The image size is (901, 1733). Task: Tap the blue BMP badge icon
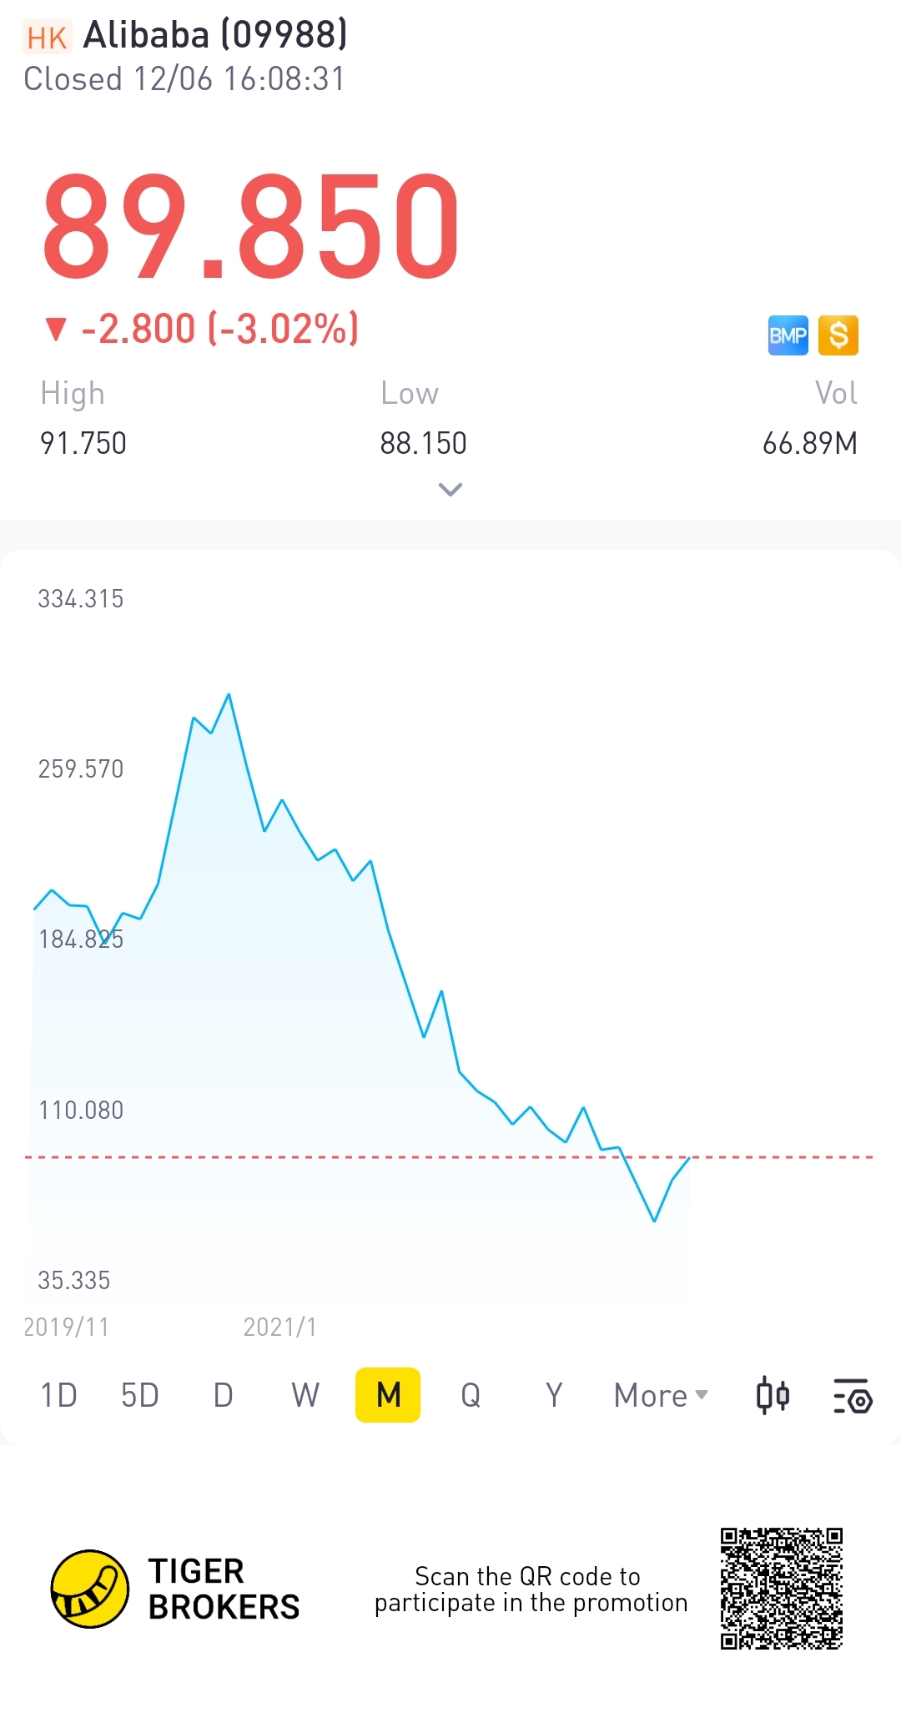[788, 335]
